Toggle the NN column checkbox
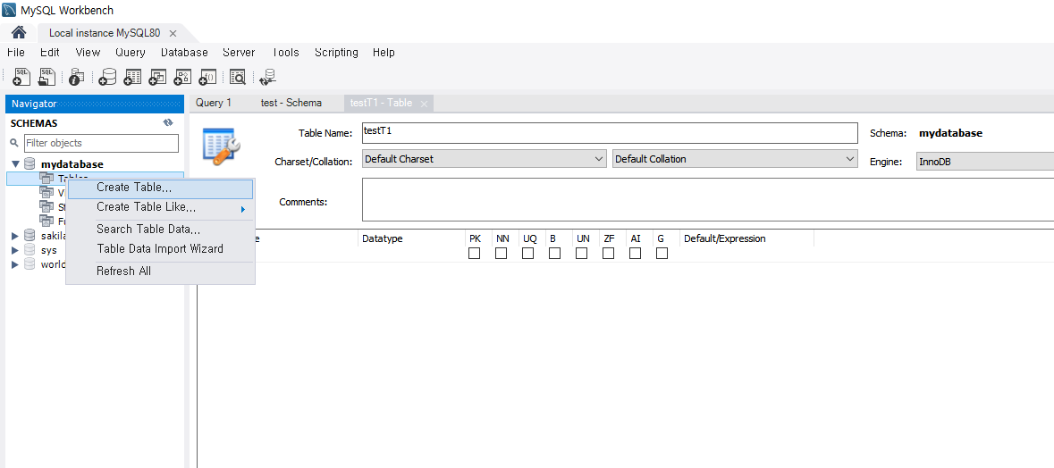Viewport: 1054px width, 468px height. [x=501, y=253]
